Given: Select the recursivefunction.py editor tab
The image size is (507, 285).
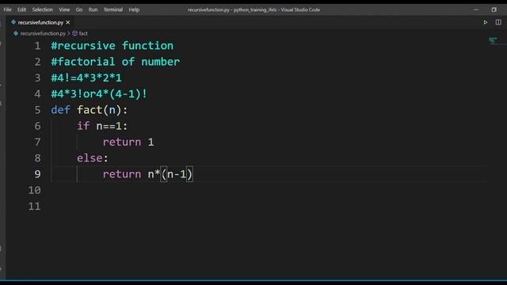Looking at the screenshot, I should click(x=40, y=22).
